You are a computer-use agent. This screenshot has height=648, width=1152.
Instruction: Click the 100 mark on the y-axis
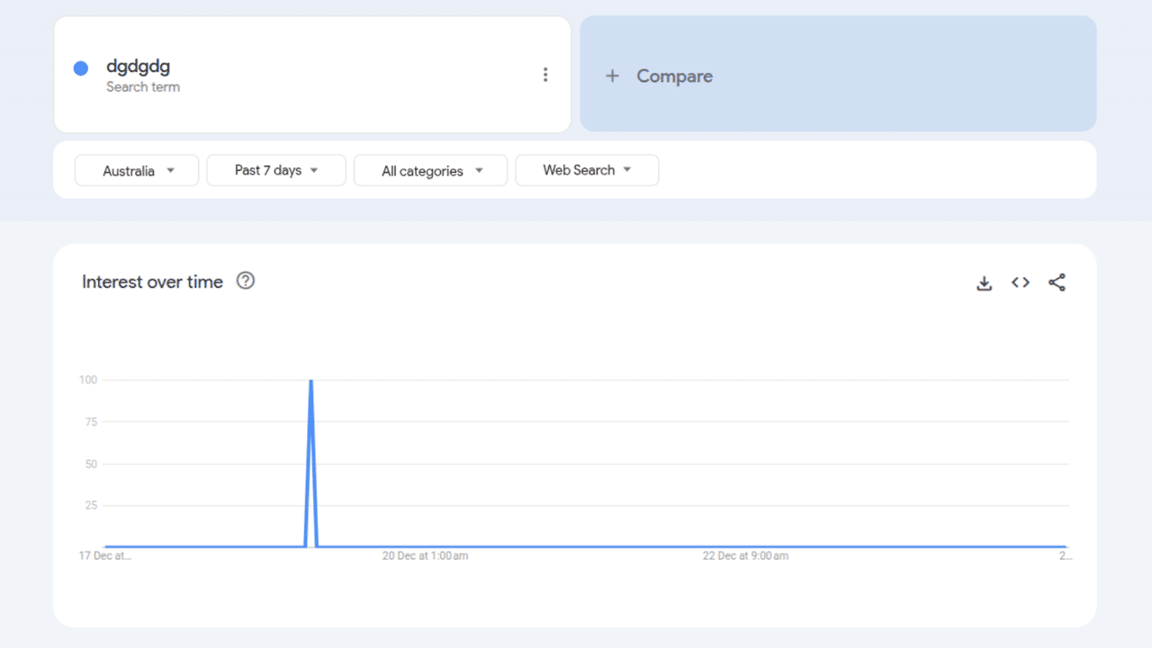click(90, 379)
